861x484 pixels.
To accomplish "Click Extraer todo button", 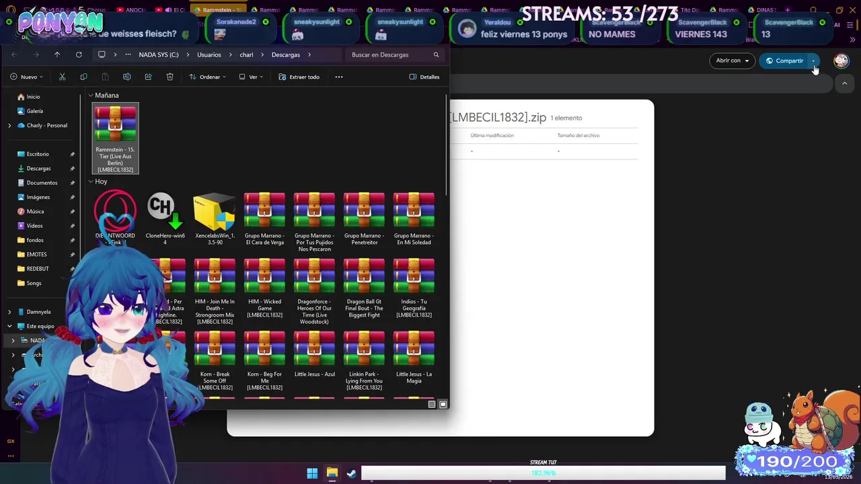I will pyautogui.click(x=299, y=77).
